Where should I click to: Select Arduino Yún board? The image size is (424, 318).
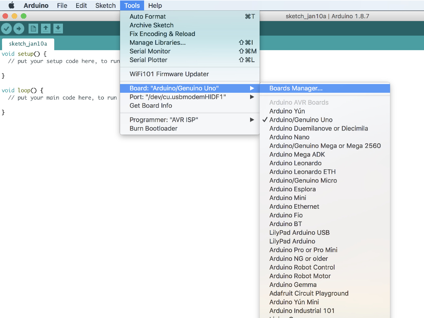[325, 111]
